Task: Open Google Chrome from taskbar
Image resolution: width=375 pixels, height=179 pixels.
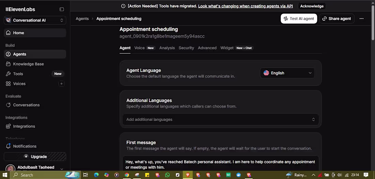Action: click(127, 175)
